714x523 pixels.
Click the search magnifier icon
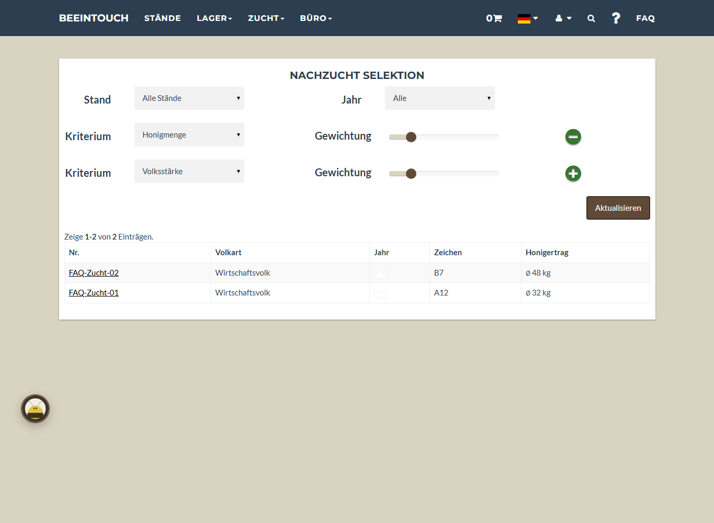tap(591, 18)
